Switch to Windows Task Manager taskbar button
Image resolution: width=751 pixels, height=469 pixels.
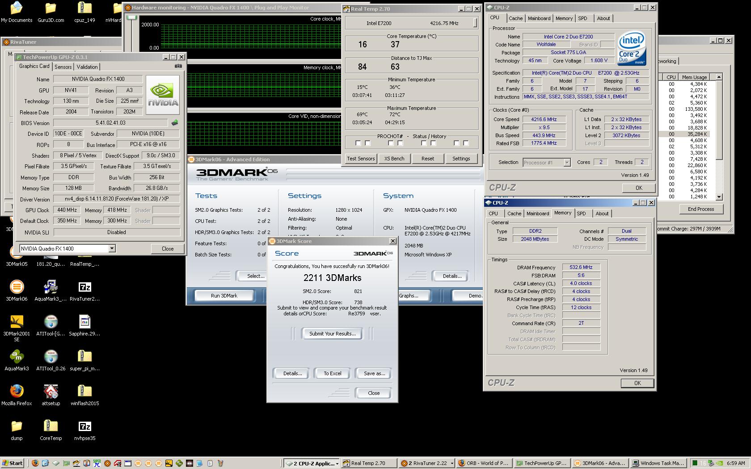pyautogui.click(x=658, y=463)
